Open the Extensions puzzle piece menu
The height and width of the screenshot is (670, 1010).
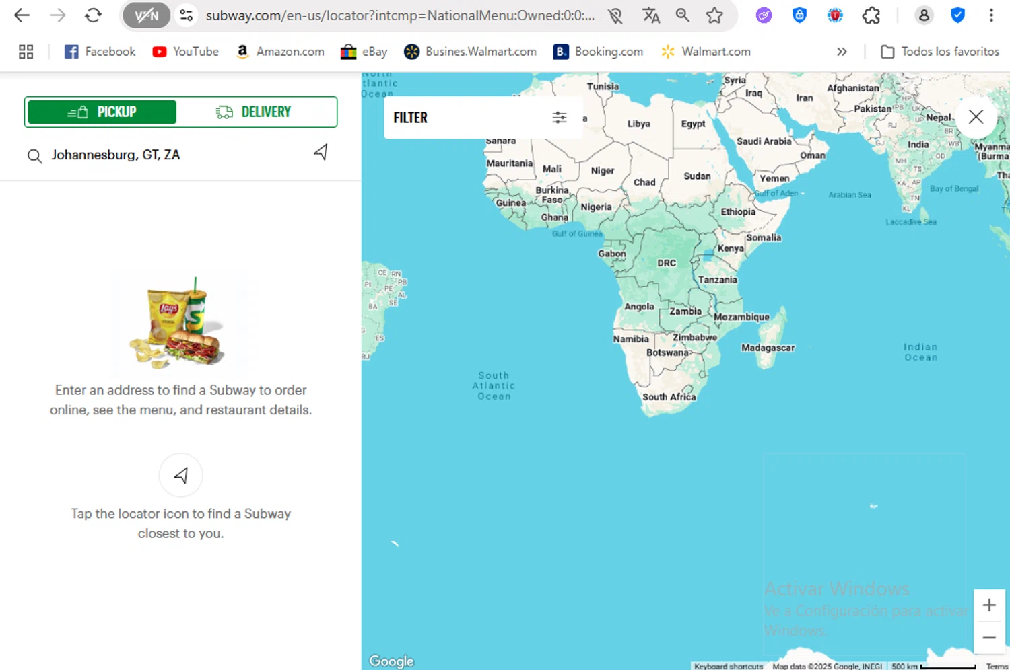point(871,15)
